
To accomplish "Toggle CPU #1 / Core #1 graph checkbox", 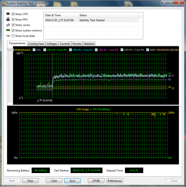I will [x=45, y=50].
